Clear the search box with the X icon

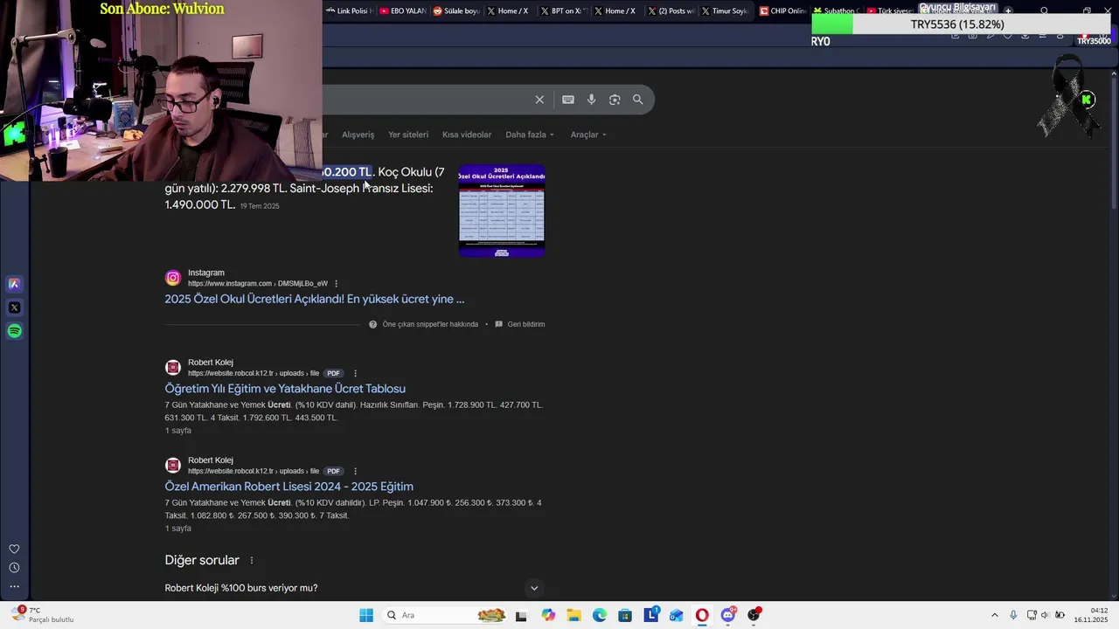539,100
